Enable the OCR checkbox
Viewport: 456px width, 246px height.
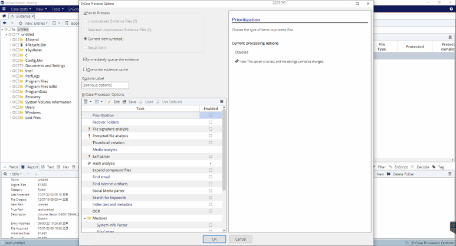coord(211,211)
